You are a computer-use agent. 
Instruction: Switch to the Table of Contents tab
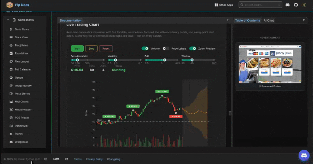[x=247, y=20]
